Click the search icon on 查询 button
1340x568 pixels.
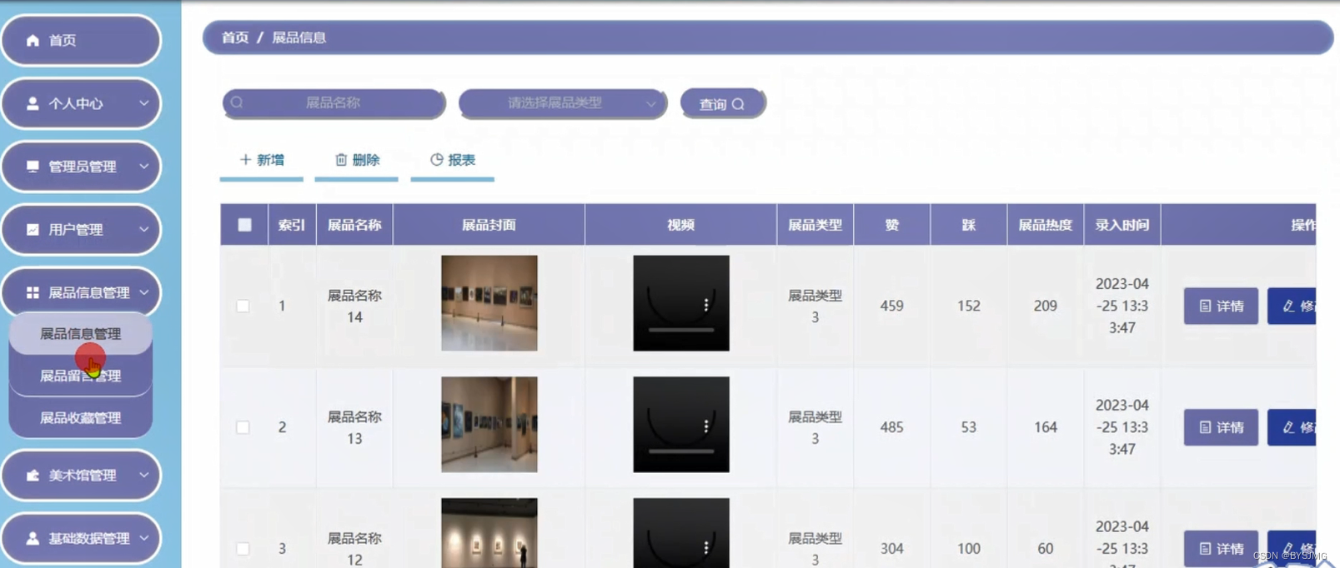[738, 104]
